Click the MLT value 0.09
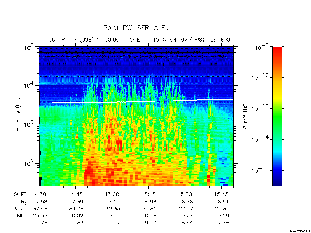Viewport: 311px width, 233px height. (114, 216)
